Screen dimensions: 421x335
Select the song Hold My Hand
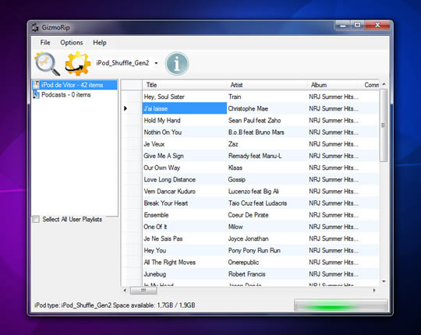(x=184, y=121)
